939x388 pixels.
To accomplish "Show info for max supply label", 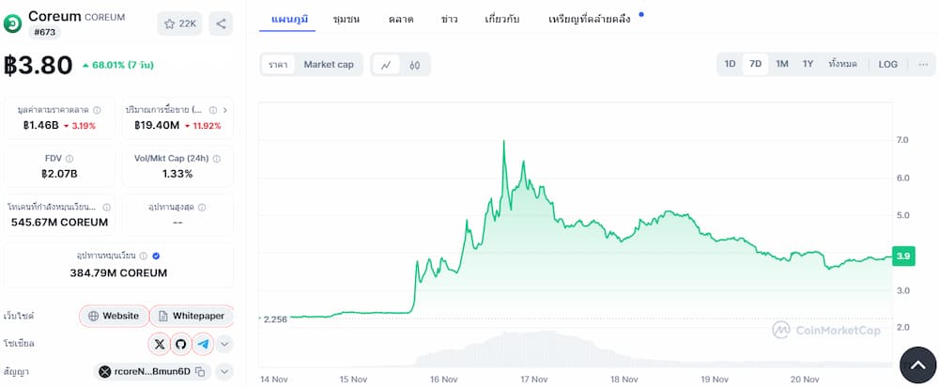I will pyautogui.click(x=202, y=208).
